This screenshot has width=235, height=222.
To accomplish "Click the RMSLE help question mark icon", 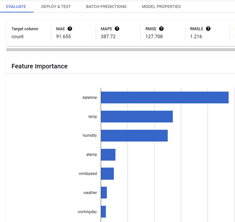I will [x=208, y=29].
